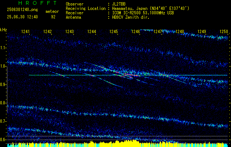Click the Hamamatsu, Japan location text
Image resolution: width=231 pixels, height=147 pixels.
(x=151, y=8)
